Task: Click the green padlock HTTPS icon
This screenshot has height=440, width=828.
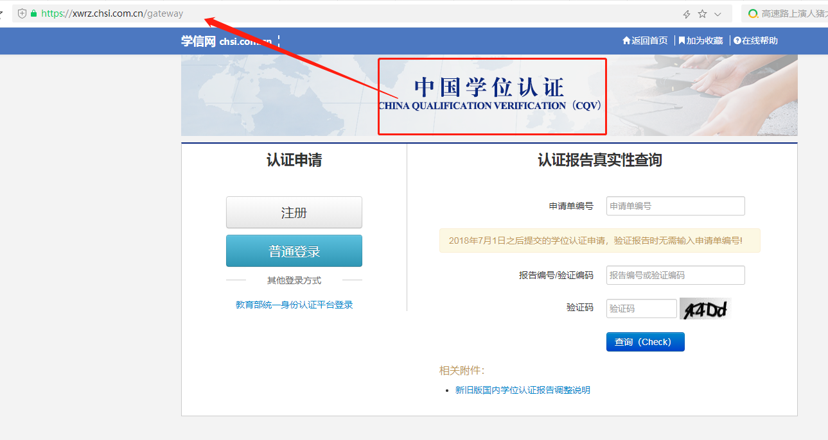Action: [33, 13]
